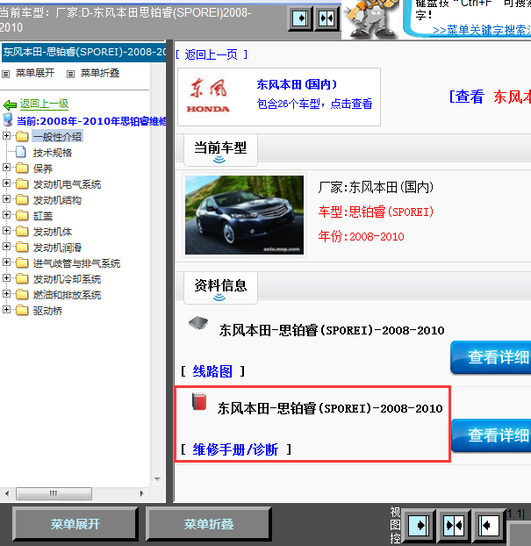Expand the 缸盖 tree node
The height and width of the screenshot is (546, 531).
click(x=6, y=214)
